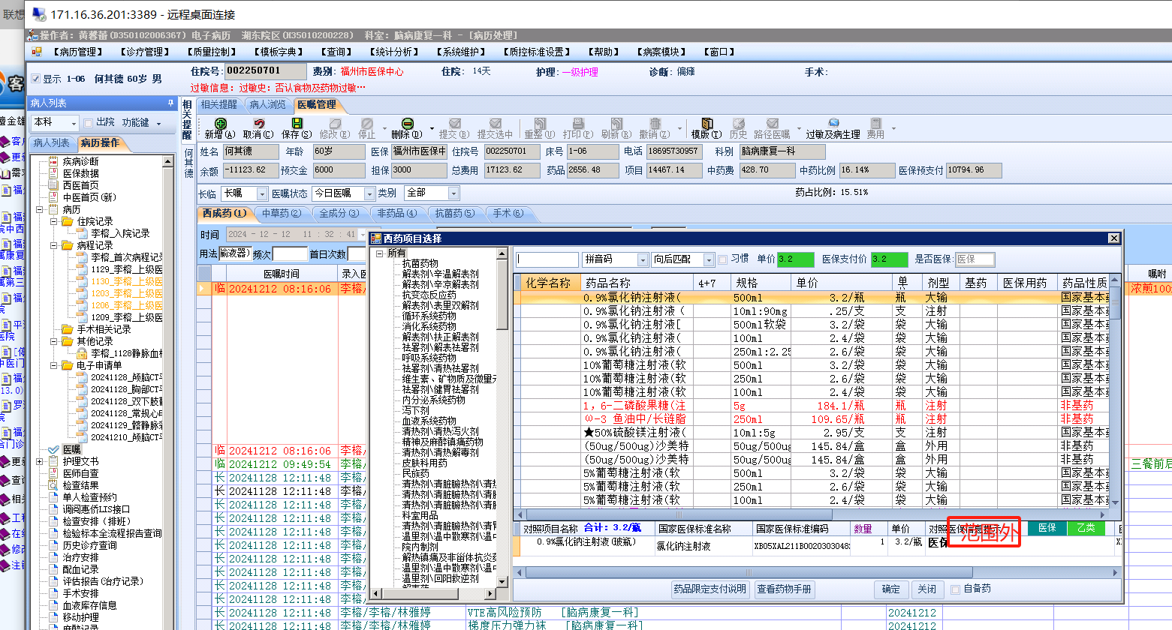
Task: Click the 提交 (Submit) toolbar icon
Action: click(454, 124)
